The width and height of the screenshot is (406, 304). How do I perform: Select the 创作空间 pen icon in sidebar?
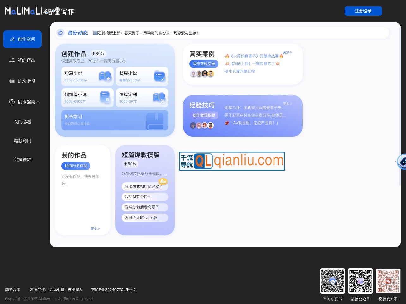pyautogui.click(x=12, y=39)
